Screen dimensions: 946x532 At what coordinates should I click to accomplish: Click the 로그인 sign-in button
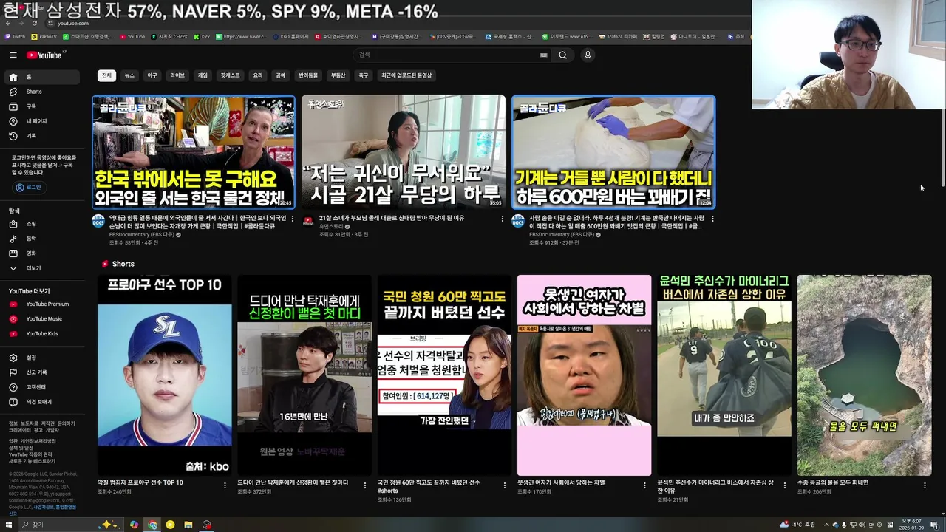29,188
